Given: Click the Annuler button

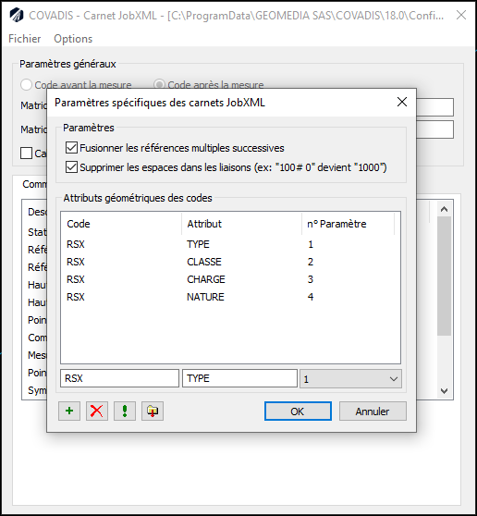Looking at the screenshot, I should click(x=373, y=411).
